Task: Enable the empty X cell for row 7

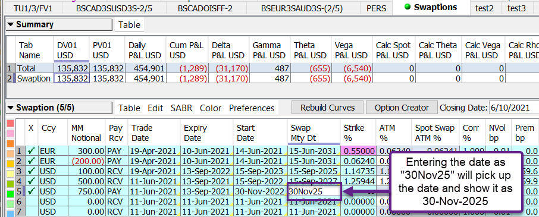Action: pos(32,212)
